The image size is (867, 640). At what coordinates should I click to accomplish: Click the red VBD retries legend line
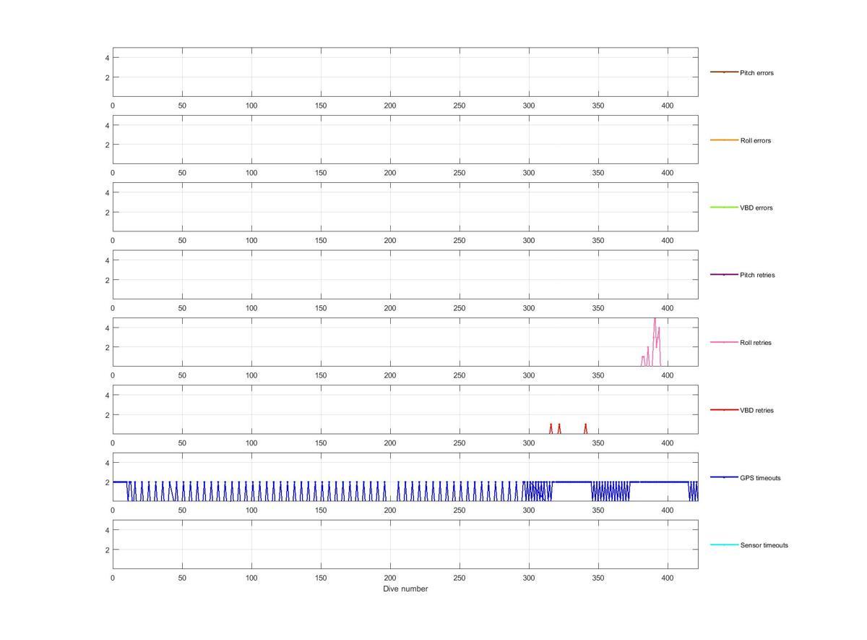click(724, 410)
